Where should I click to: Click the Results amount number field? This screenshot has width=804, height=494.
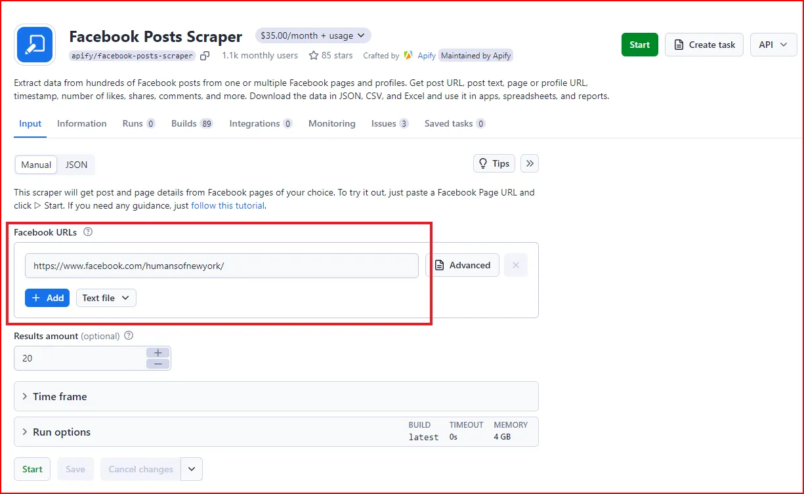coord(80,358)
